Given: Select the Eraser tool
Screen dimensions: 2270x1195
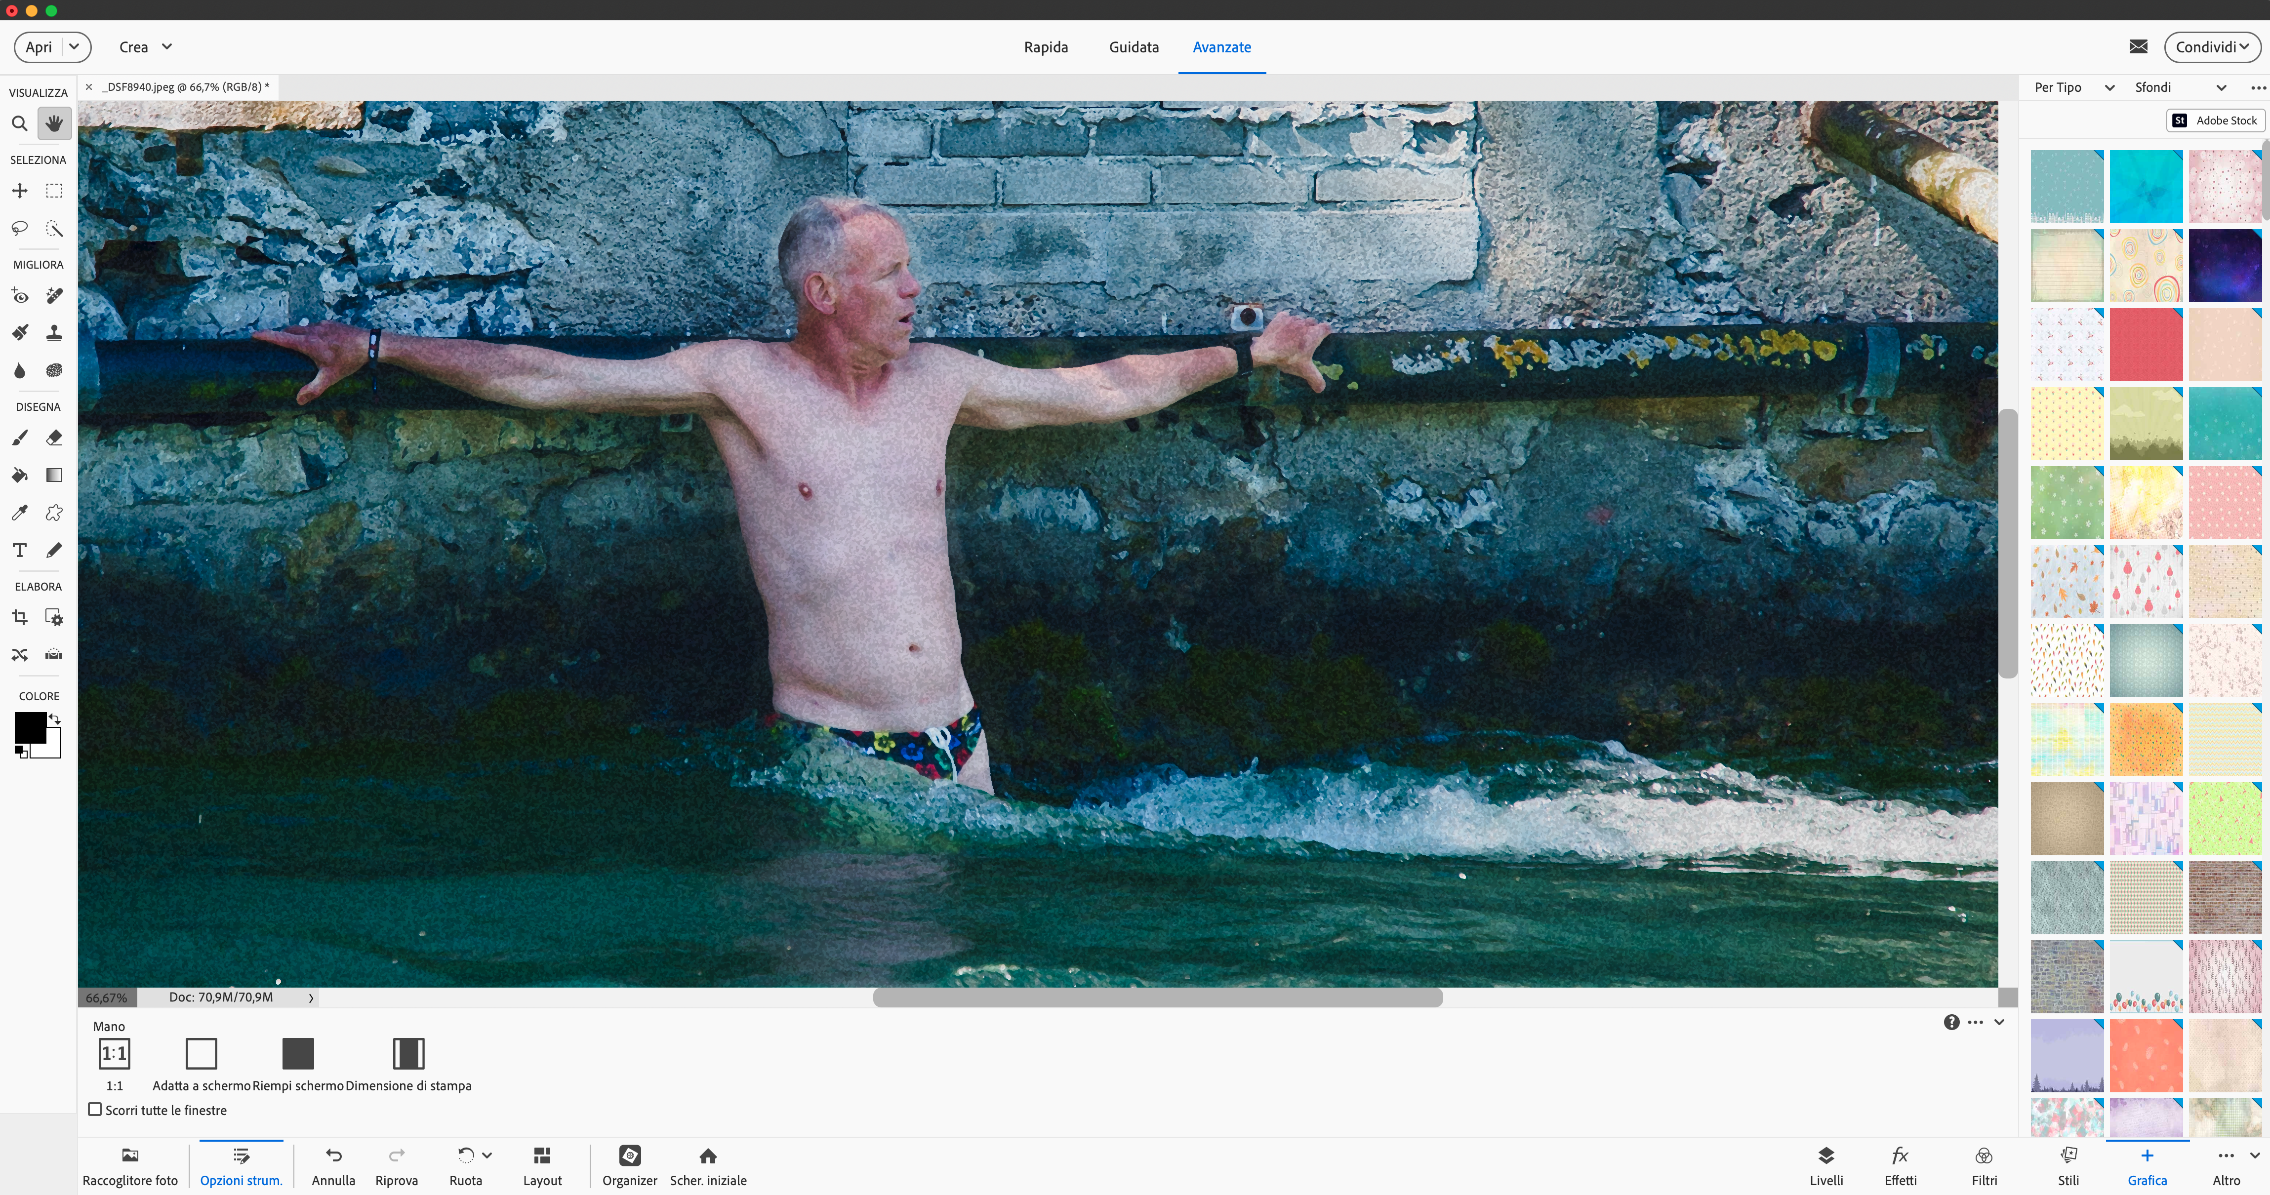Looking at the screenshot, I should pyautogui.click(x=54, y=438).
